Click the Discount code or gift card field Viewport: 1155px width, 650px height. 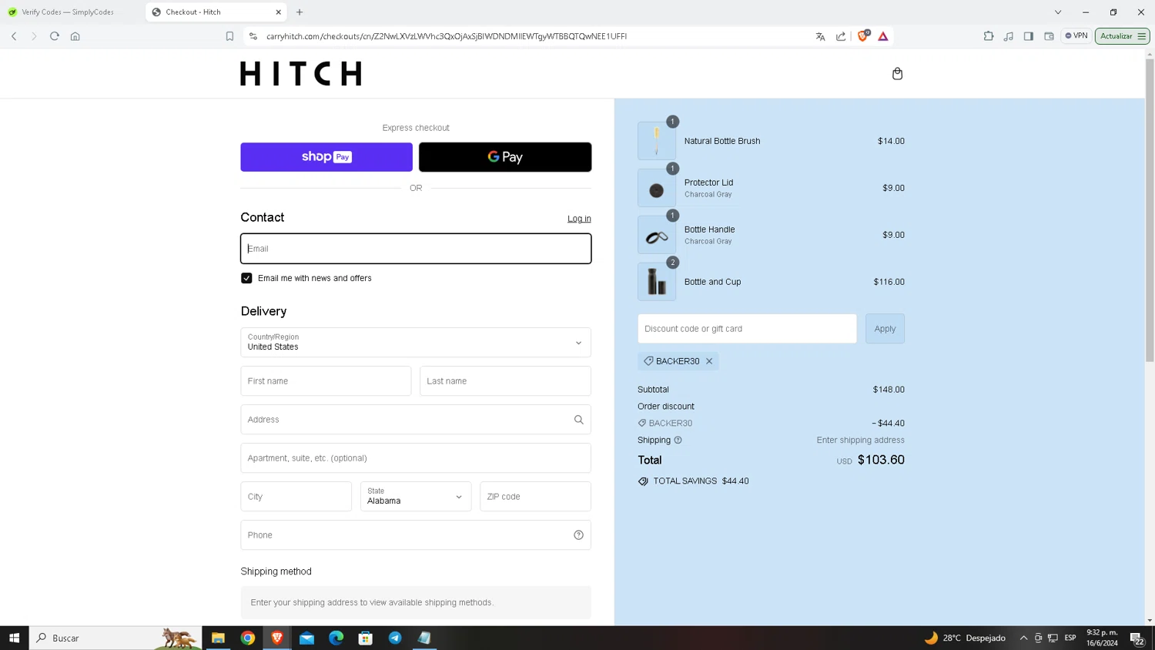[x=747, y=329]
